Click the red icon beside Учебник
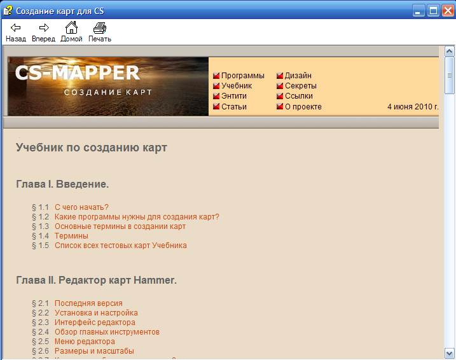 pos(216,86)
